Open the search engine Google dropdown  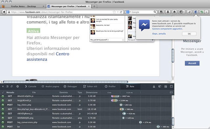(x=128, y=12)
